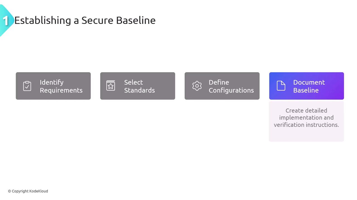Screen dimensions: 357x200
Task: Click the Copyright KodeKloud notice
Action: point(28,191)
